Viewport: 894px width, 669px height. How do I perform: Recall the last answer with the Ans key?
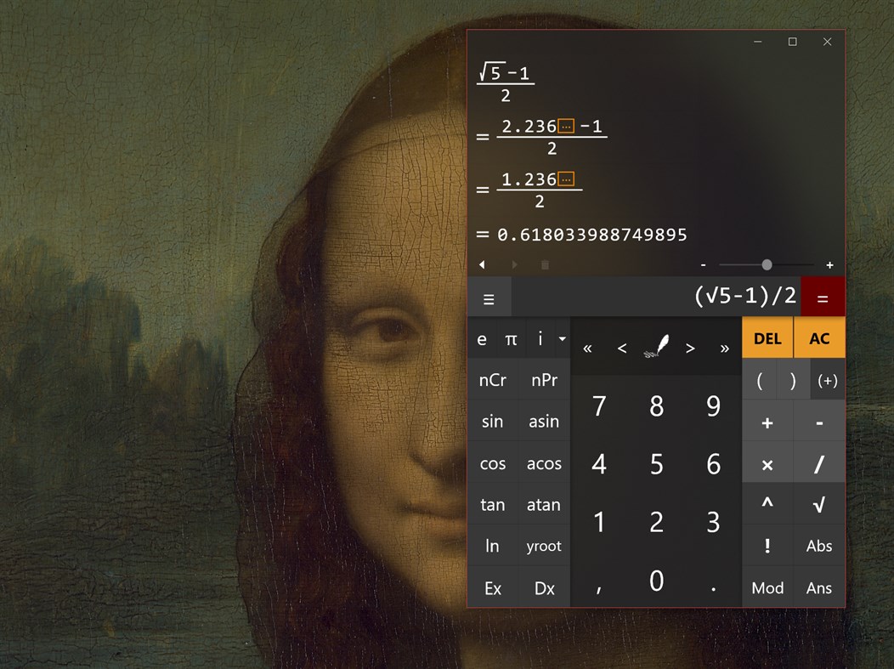tap(818, 587)
